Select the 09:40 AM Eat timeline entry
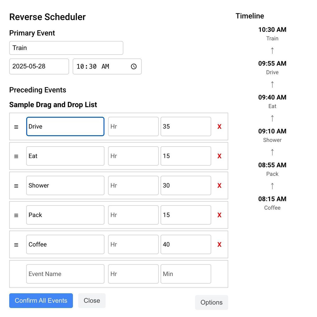 click(272, 101)
